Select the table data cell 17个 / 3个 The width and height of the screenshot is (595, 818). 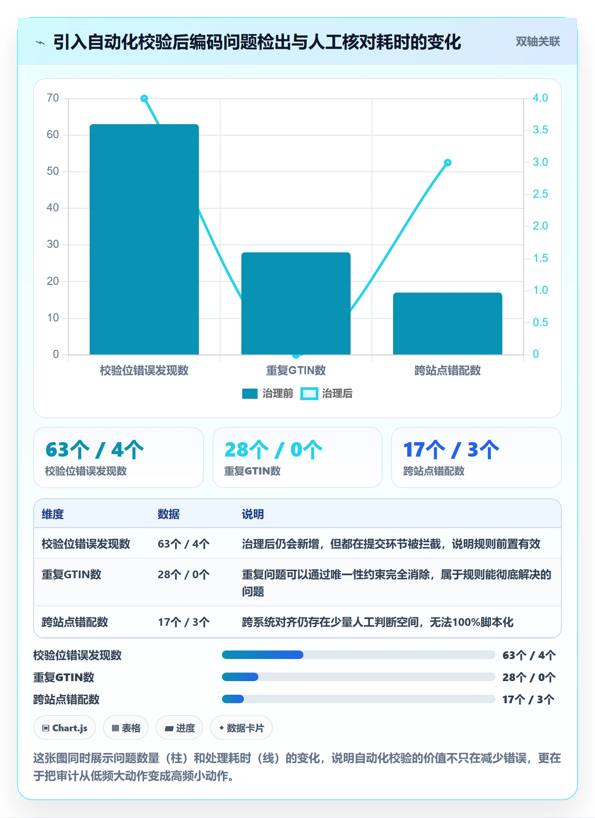point(184,622)
